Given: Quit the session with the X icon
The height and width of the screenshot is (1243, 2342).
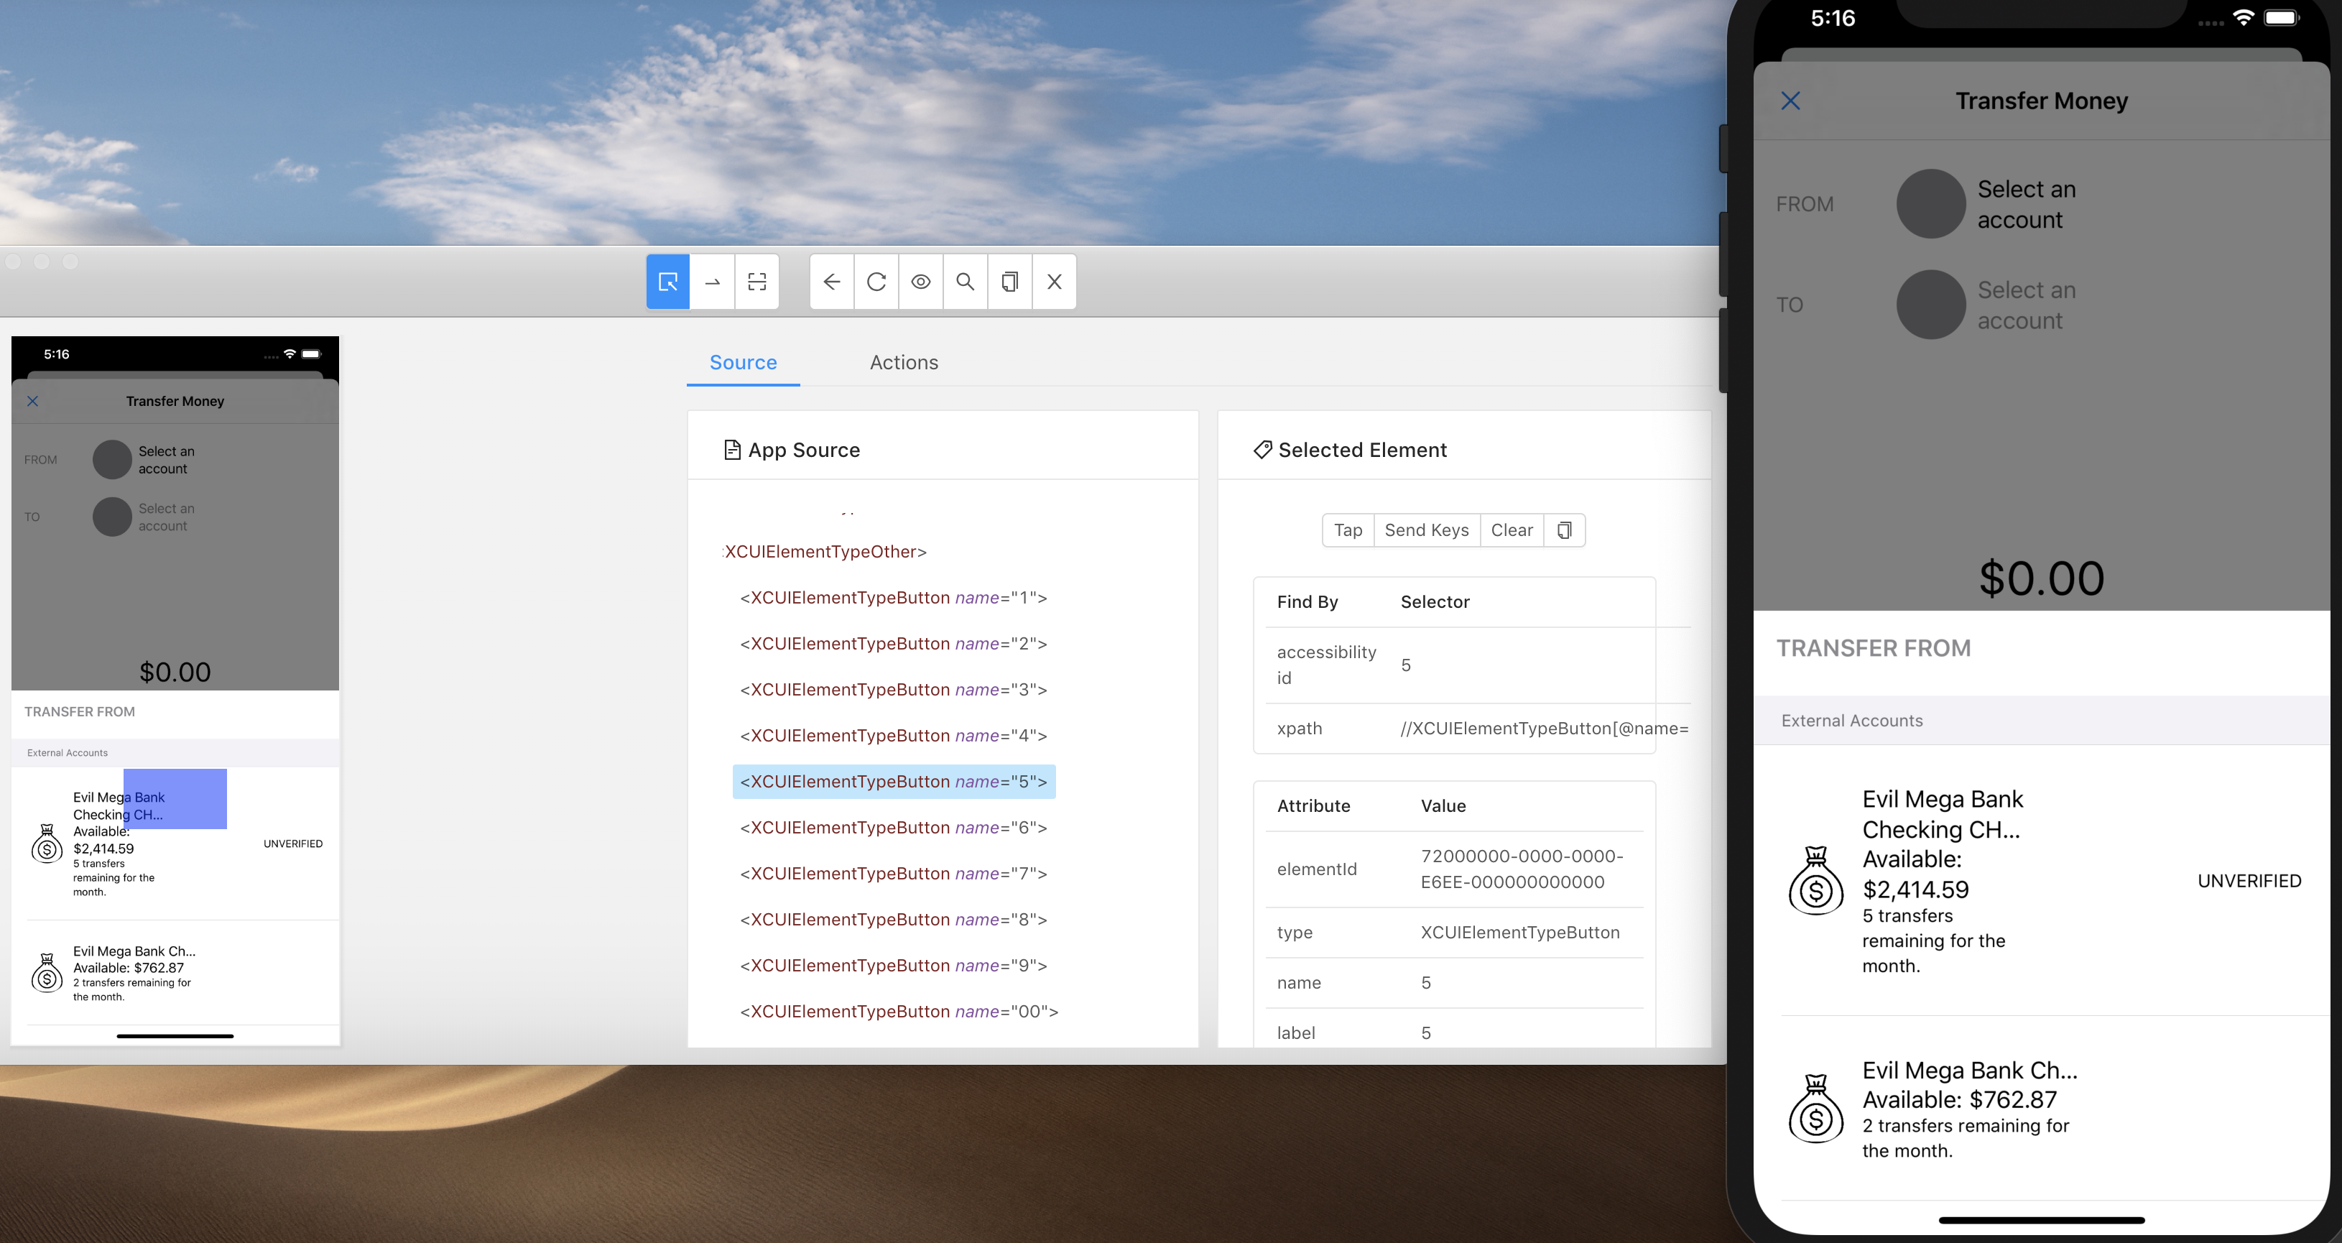Looking at the screenshot, I should pos(1054,282).
